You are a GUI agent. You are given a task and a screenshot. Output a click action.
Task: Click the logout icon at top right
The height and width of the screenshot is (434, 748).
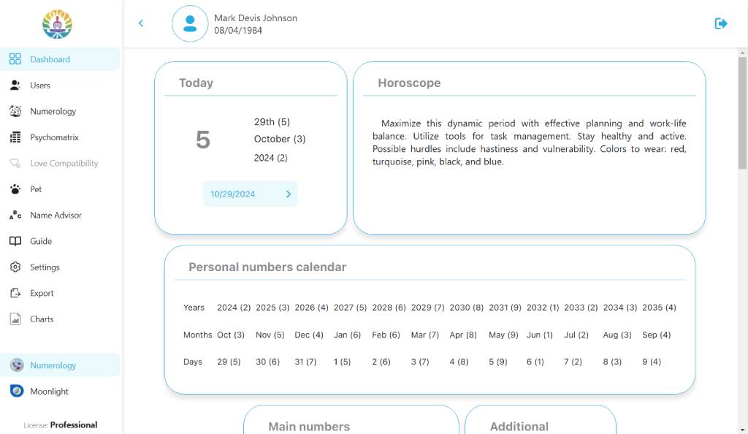tap(721, 23)
